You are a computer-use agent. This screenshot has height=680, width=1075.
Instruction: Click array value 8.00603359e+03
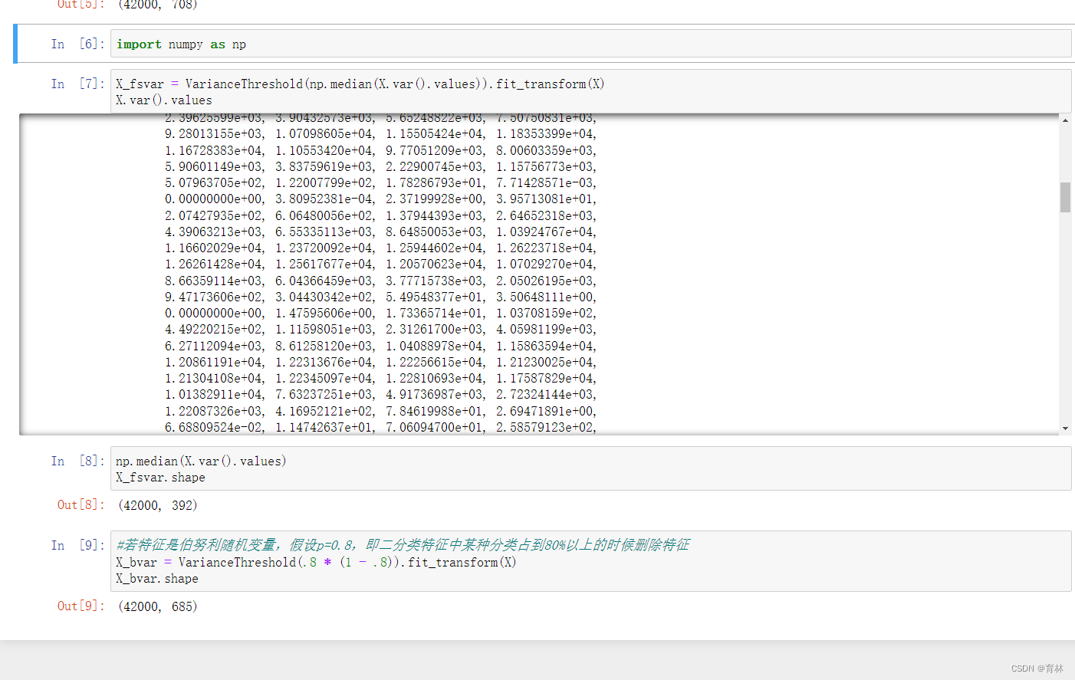[545, 150]
